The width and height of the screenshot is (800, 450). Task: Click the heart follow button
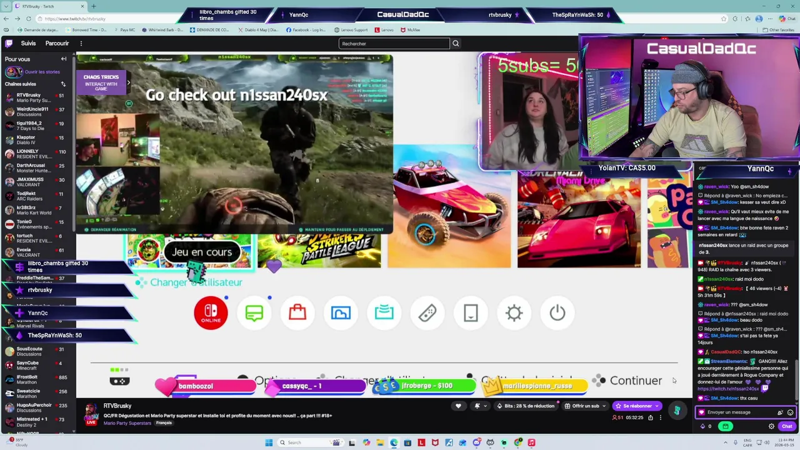(x=458, y=406)
